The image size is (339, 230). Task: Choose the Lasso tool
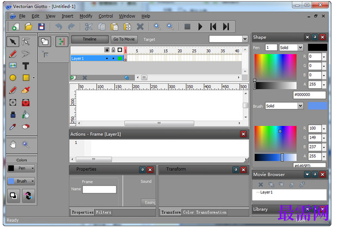coord(26,54)
